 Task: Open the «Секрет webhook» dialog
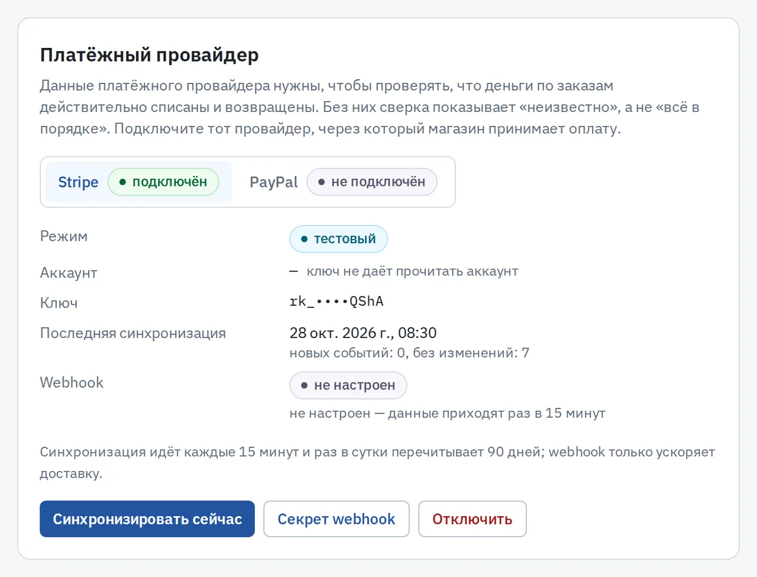(337, 519)
